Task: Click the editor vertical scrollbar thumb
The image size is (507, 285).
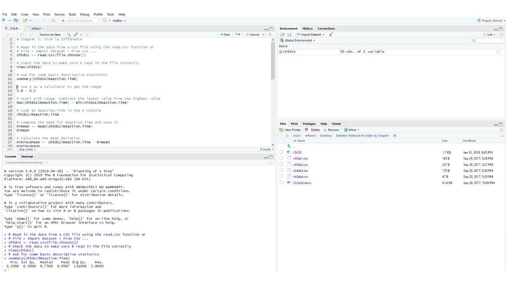Action: click(x=273, y=60)
